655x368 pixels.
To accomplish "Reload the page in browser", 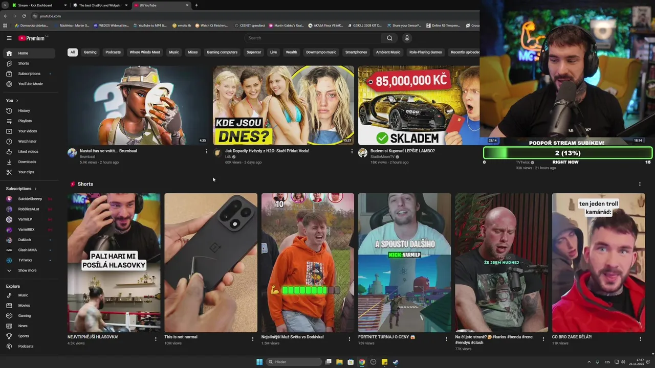I will tap(24, 16).
